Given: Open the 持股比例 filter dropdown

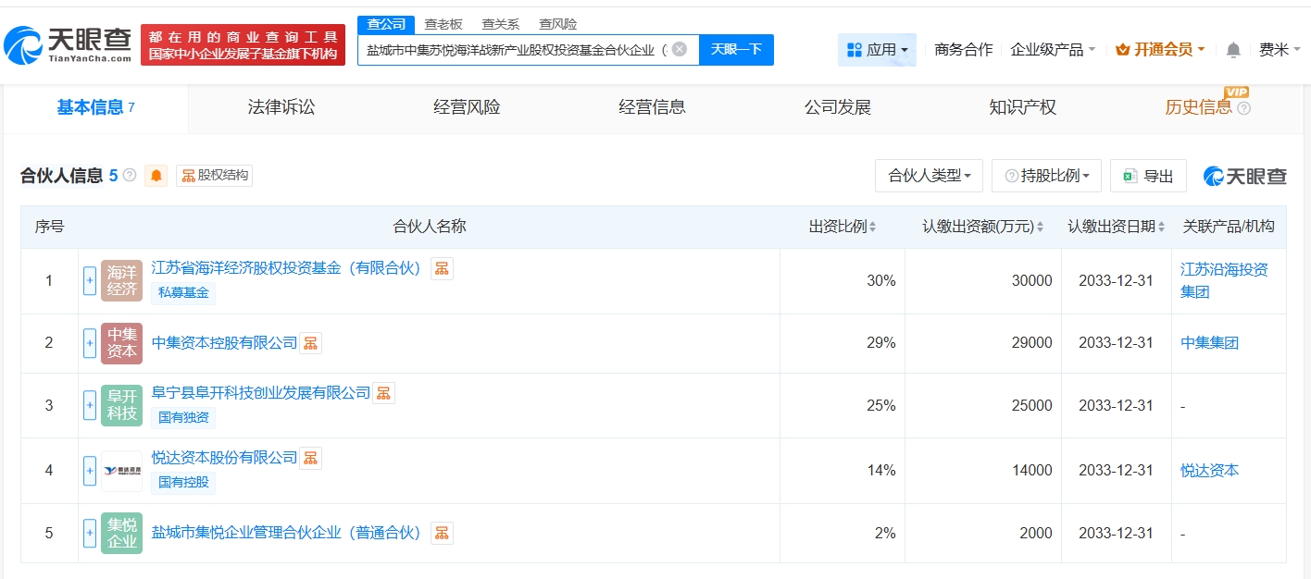Looking at the screenshot, I should click(x=1046, y=176).
